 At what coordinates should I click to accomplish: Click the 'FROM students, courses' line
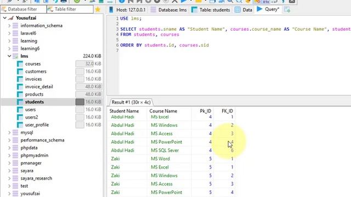[150, 34]
